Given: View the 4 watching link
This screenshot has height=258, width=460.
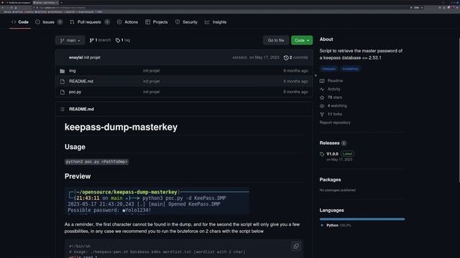Looking at the screenshot, I should coord(337,105).
